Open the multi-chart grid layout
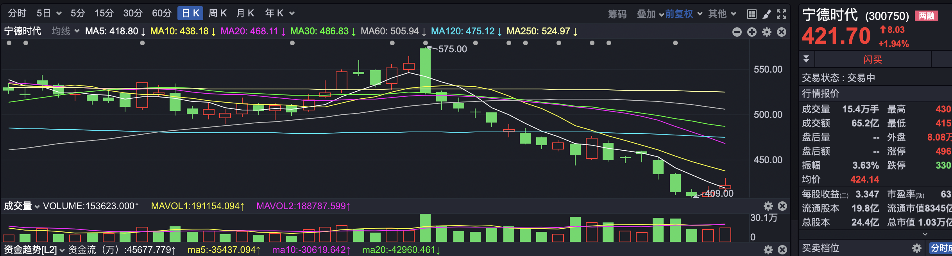This screenshot has width=952, height=256. tap(752, 14)
